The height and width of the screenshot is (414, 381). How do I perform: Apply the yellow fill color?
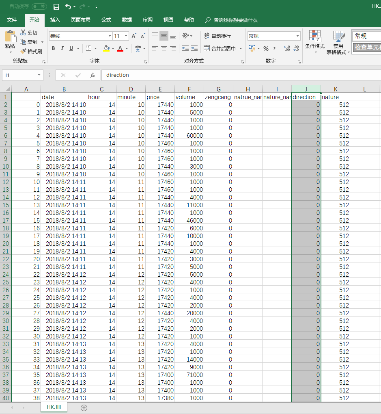point(106,48)
